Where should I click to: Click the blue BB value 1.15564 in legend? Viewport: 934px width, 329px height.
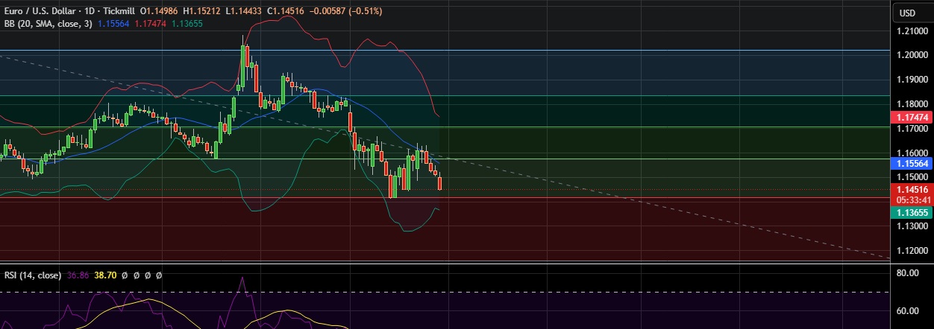[x=113, y=24]
